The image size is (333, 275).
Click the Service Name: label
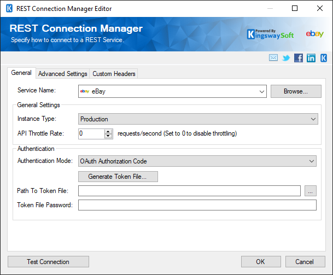(x=37, y=90)
